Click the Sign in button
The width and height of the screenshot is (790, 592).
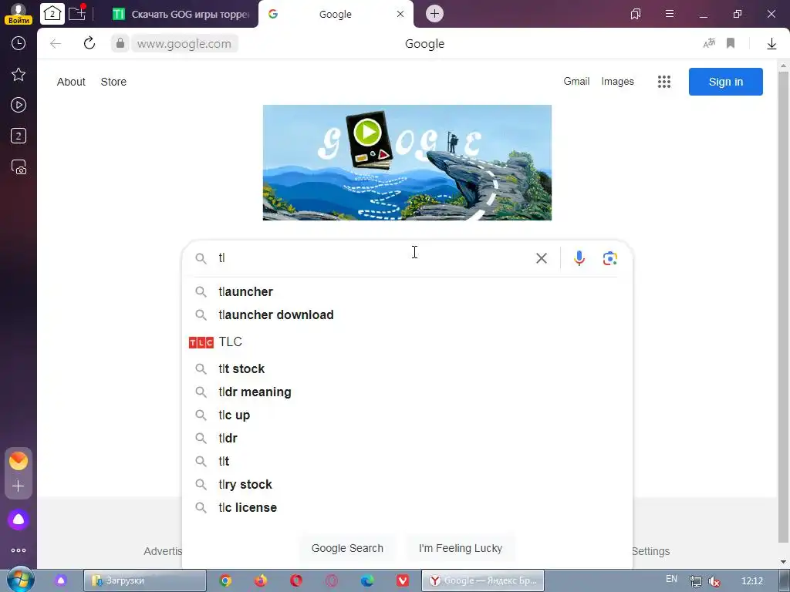coord(725,82)
